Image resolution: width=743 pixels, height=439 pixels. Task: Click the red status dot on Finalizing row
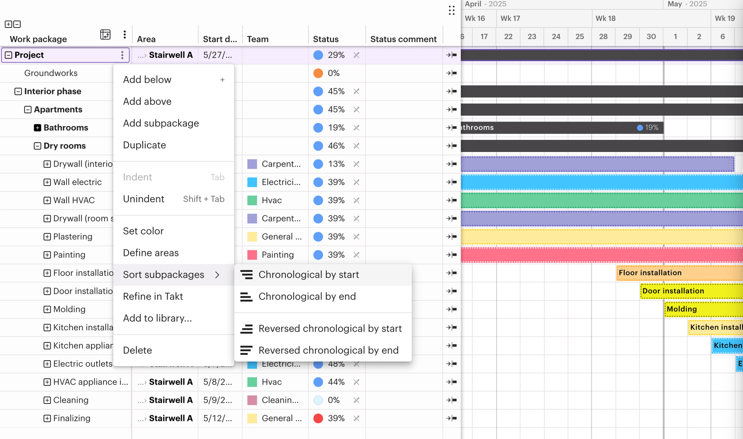pyautogui.click(x=318, y=418)
